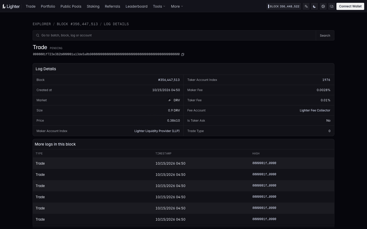Open taker account 1976
367x229 pixels.
click(326, 80)
